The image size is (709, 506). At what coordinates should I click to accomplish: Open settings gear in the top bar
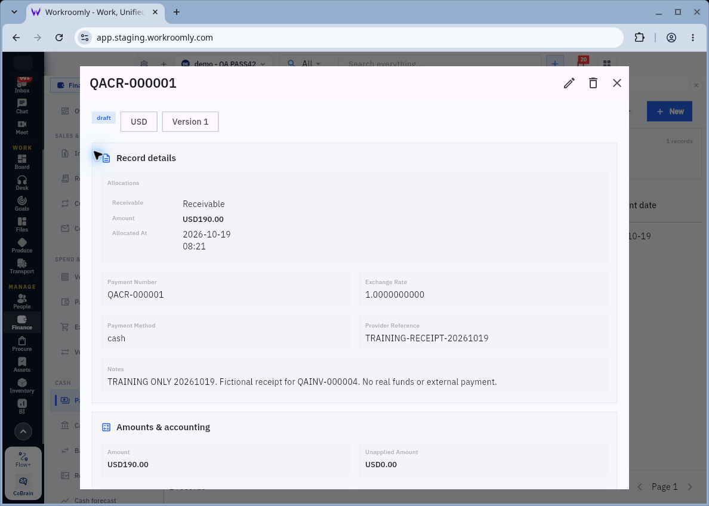point(144,64)
